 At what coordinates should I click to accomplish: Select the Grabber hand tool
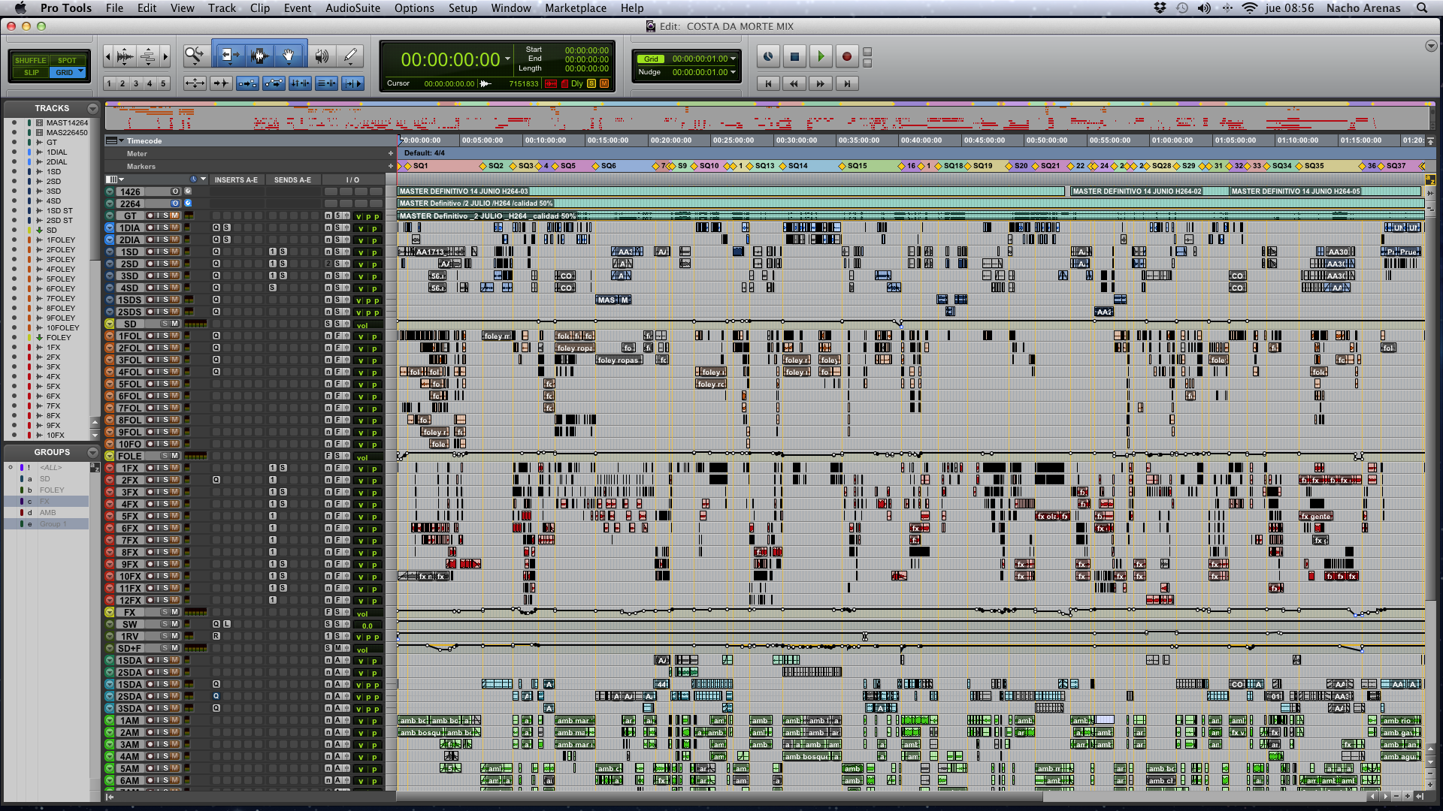click(x=289, y=56)
